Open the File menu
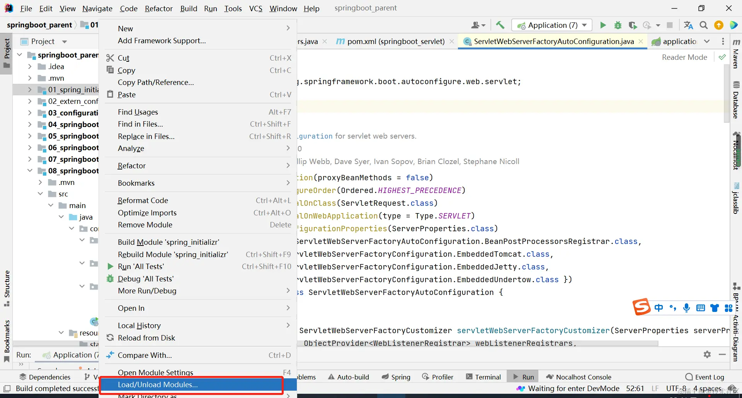The image size is (742, 398). point(26,8)
